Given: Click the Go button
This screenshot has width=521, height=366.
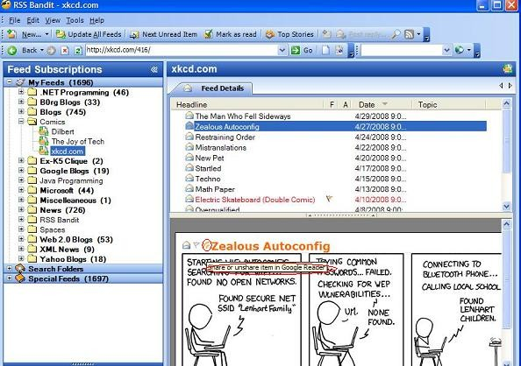Looking at the screenshot, I should (302, 51).
